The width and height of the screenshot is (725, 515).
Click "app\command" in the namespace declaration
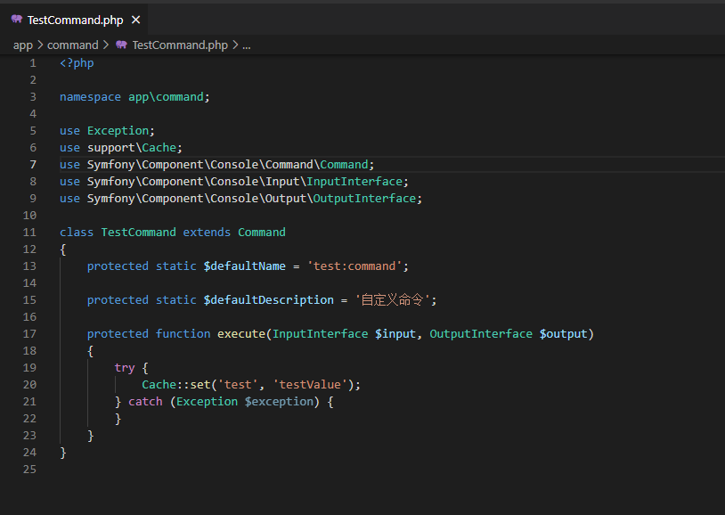tap(166, 97)
